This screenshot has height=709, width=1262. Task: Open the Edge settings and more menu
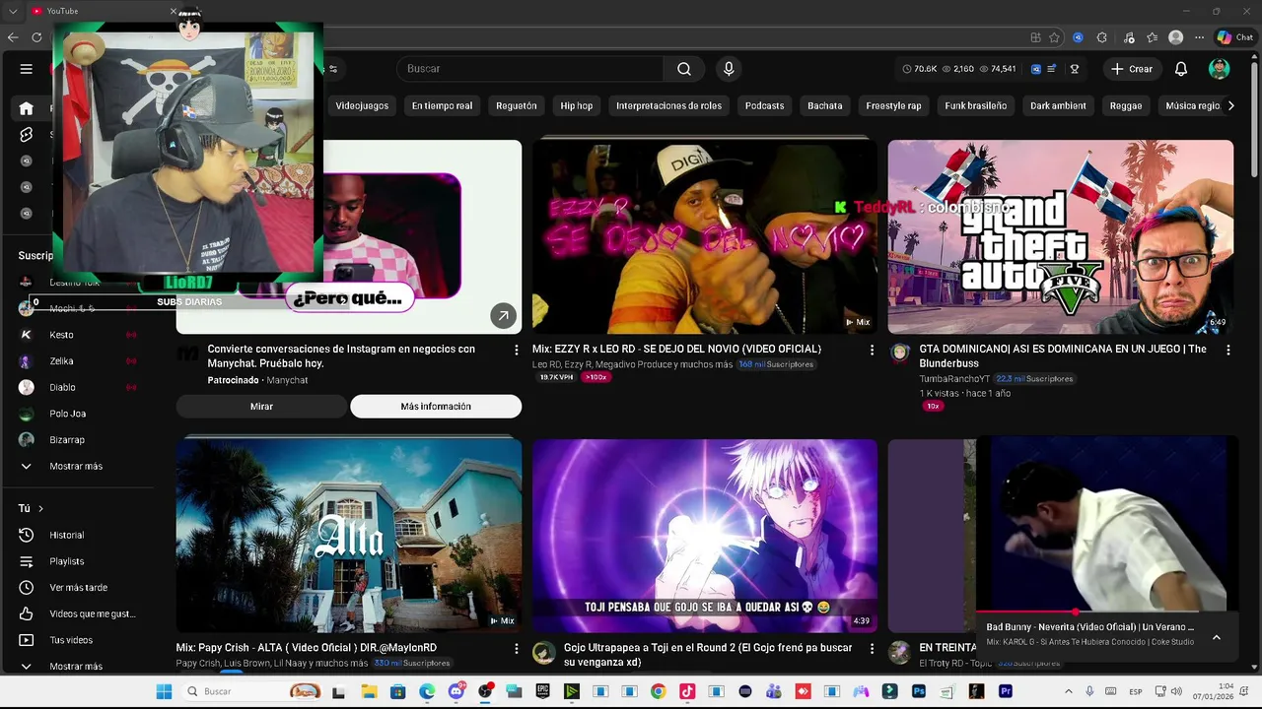click(1199, 37)
